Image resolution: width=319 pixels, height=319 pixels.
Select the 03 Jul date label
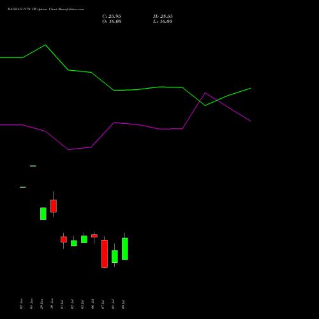tap(82, 304)
